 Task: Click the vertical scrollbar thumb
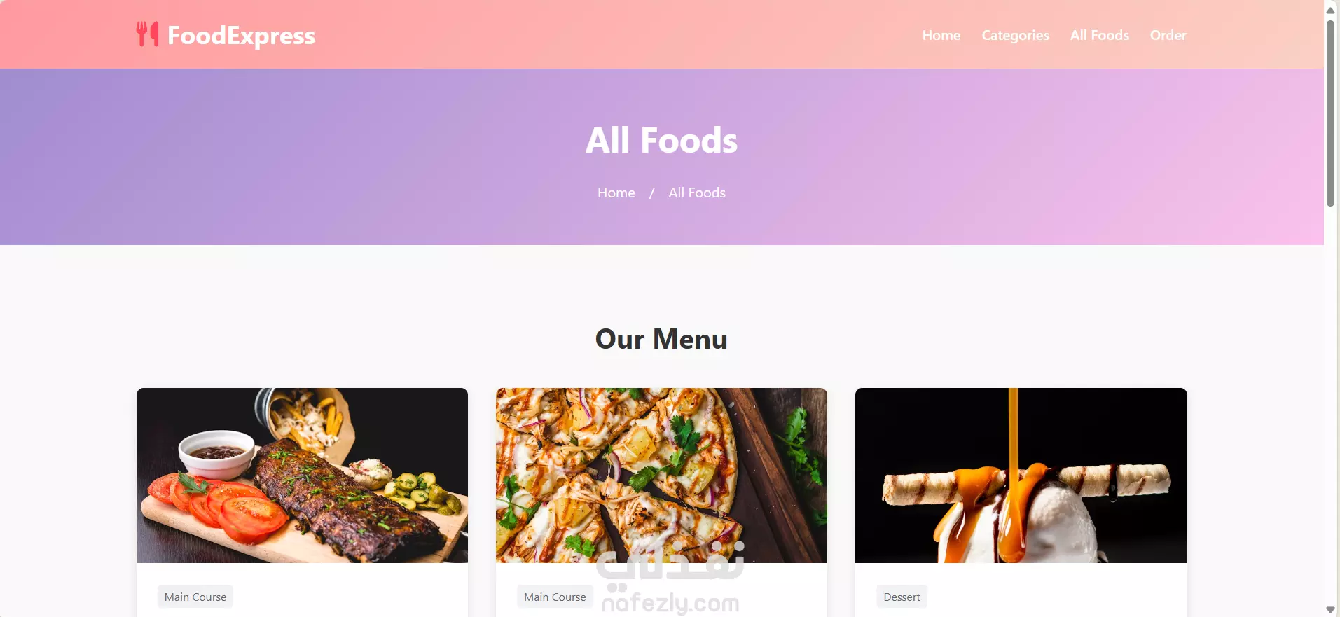tap(1330, 113)
